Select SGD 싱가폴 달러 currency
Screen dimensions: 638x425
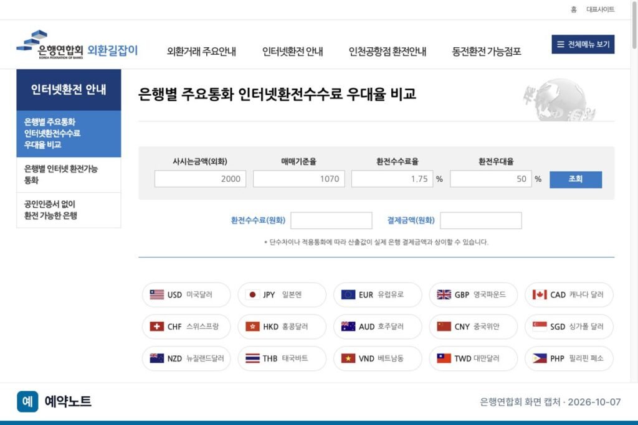coord(569,326)
